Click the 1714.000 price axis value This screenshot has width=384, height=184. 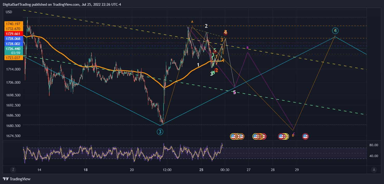pyautogui.click(x=13, y=69)
